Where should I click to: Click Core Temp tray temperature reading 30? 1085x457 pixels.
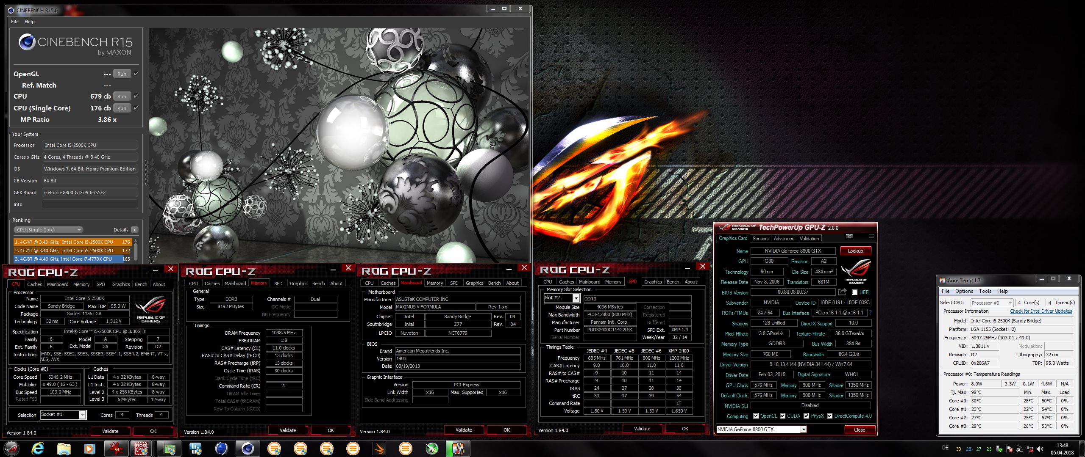coord(958,449)
